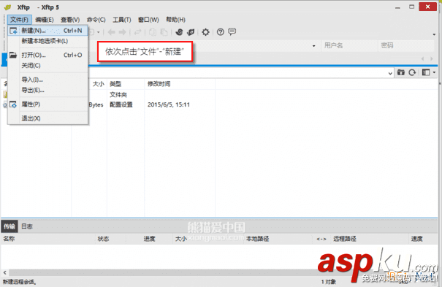442x287 pixels.
Task: Click the <-> column header
Action: click(x=321, y=239)
